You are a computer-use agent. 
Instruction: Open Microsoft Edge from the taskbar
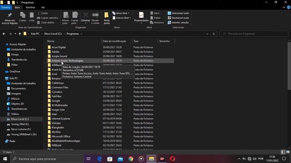(100, 159)
